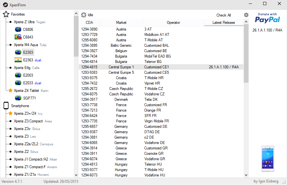Expand Xperia Z3 Leo node
The image size is (287, 185).
pyautogui.click(x=25, y=136)
